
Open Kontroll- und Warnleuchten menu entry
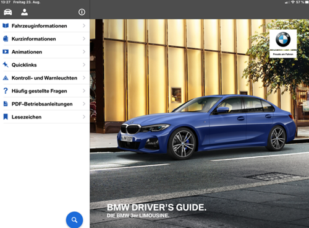tap(44, 77)
